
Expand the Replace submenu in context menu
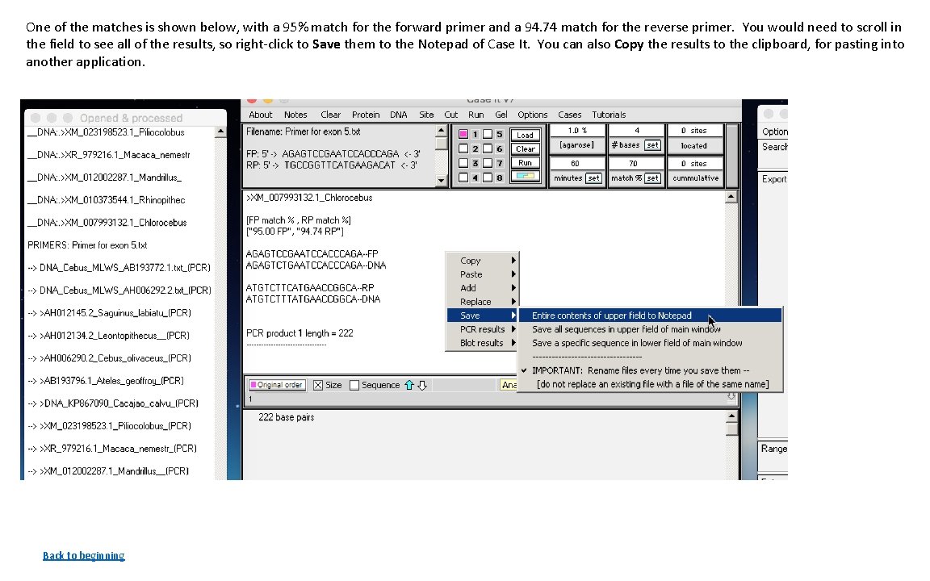[482, 301]
